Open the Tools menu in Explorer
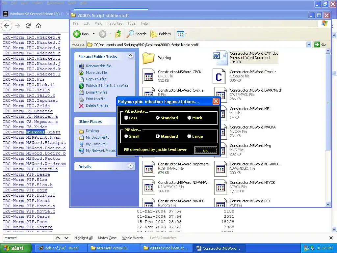Image resolution: width=337 pixels, height=253 pixels. [132, 23]
